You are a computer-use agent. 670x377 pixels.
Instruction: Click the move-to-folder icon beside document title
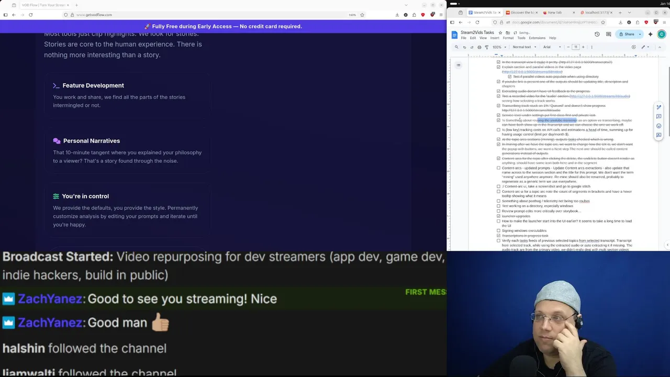(508, 32)
